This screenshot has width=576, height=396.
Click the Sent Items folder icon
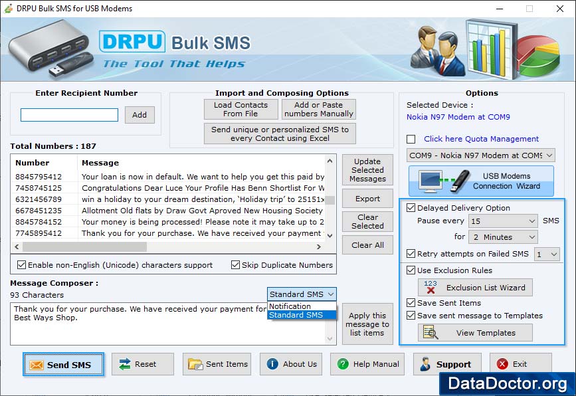click(x=195, y=364)
